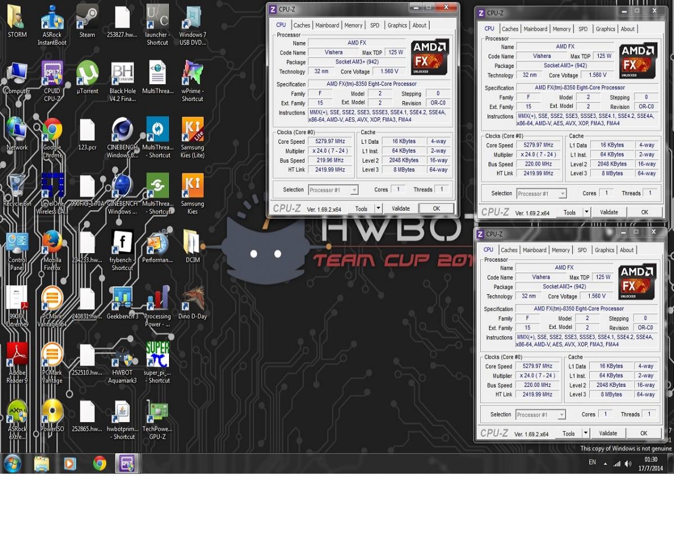Open HWBOT Aquamark3 desktop icon
This screenshot has height=539, width=674.
click(122, 363)
